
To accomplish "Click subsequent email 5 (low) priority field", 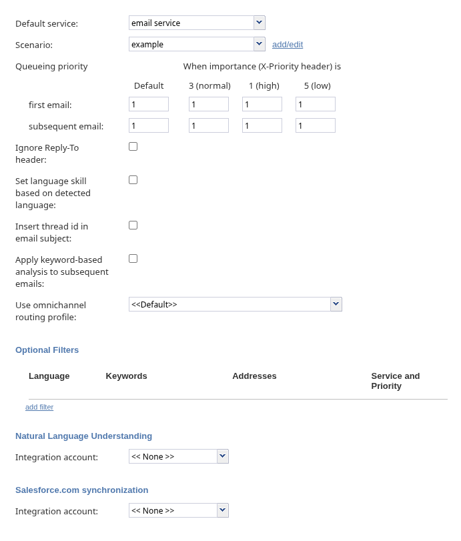I will [316, 126].
